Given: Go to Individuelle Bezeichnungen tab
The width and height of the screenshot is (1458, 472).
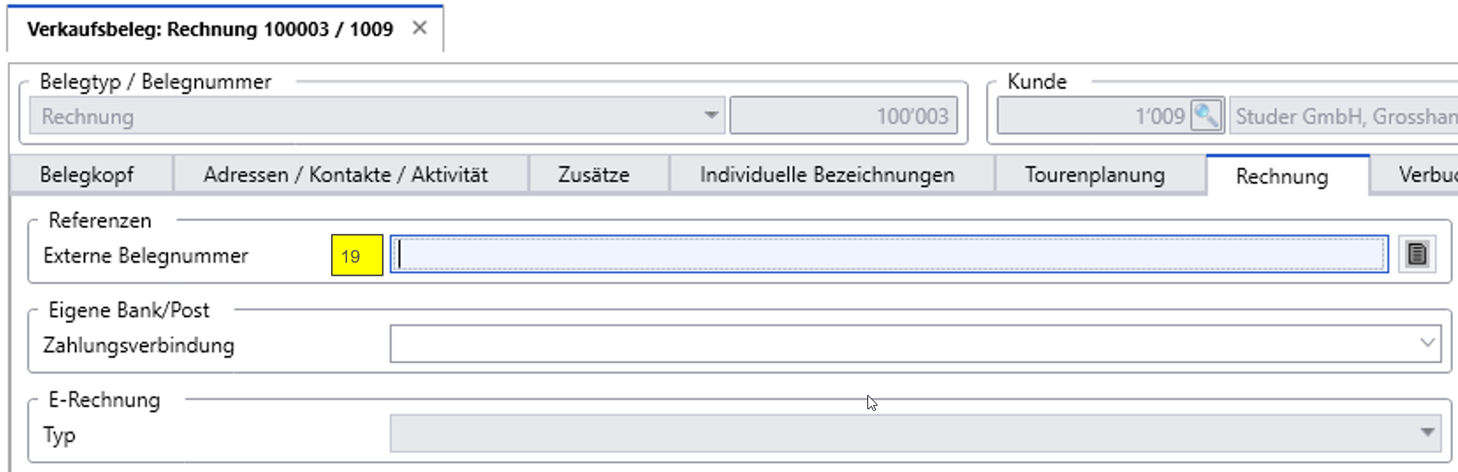Looking at the screenshot, I should pos(827,175).
